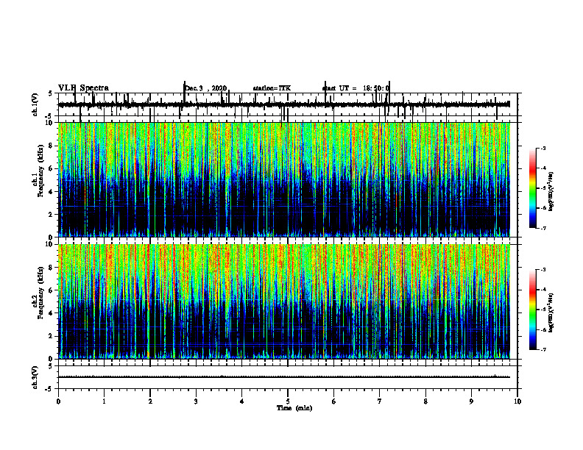Click the "Time (min)" axis title
The height and width of the screenshot is (450, 583).
coord(294,408)
